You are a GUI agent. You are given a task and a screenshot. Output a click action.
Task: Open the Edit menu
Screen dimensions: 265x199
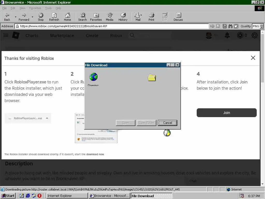tap(13, 8)
